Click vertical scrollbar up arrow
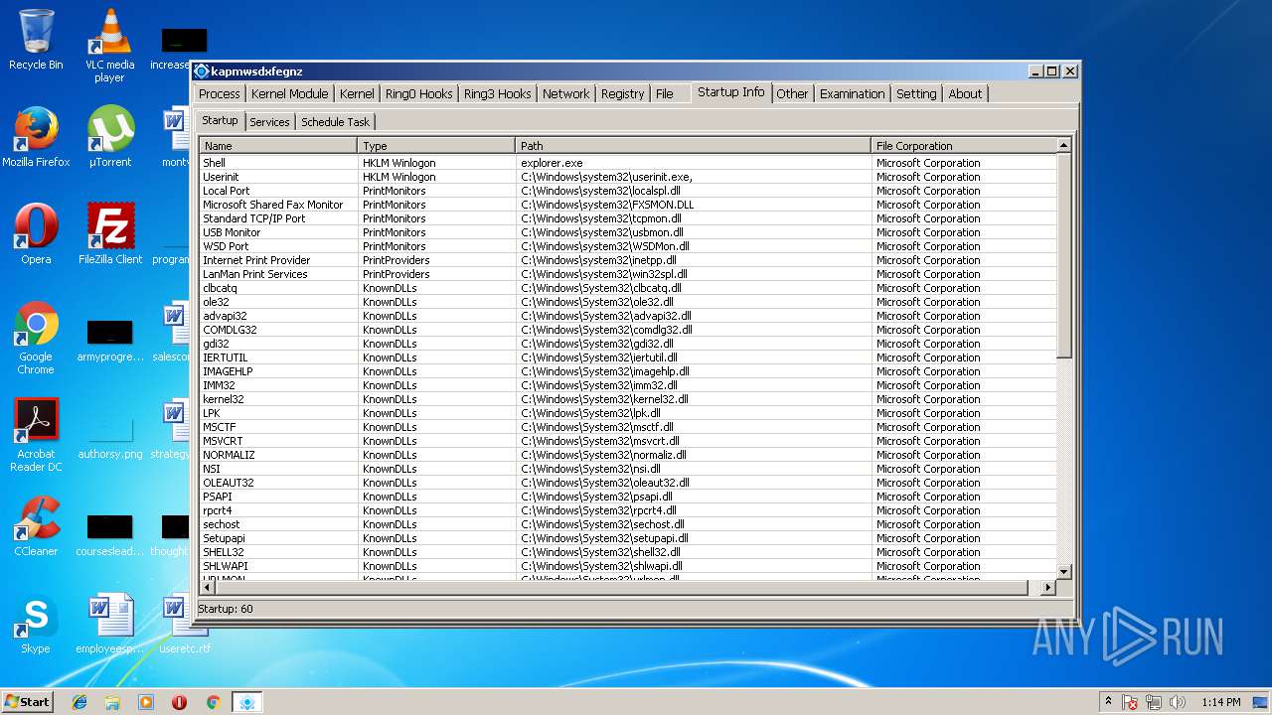The width and height of the screenshot is (1272, 715). pyautogui.click(x=1063, y=145)
